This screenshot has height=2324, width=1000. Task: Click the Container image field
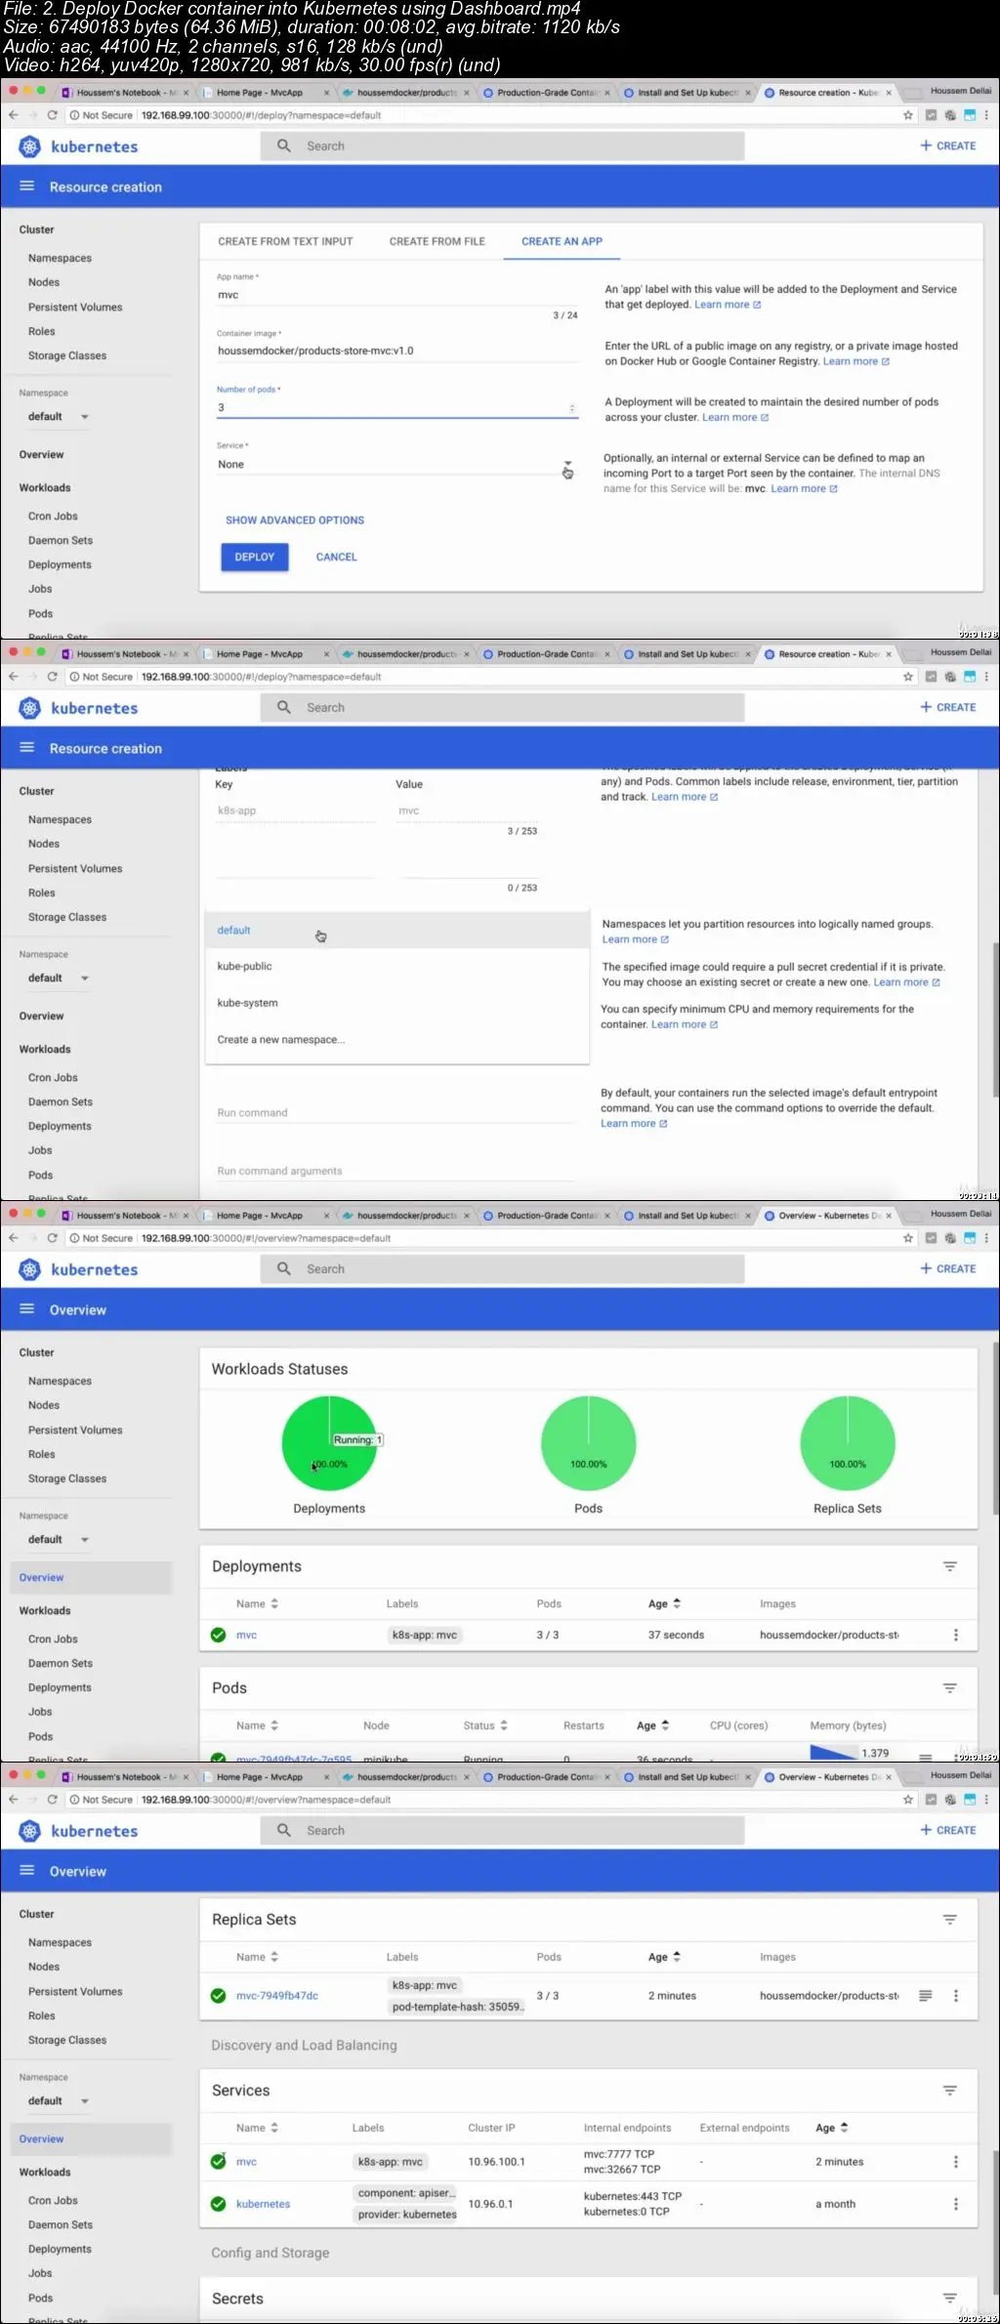pos(396,352)
